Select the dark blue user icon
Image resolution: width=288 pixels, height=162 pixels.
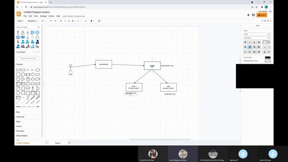pos(37,42)
